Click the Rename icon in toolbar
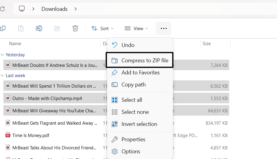Viewport: 277px width, 159px height. click(39, 28)
